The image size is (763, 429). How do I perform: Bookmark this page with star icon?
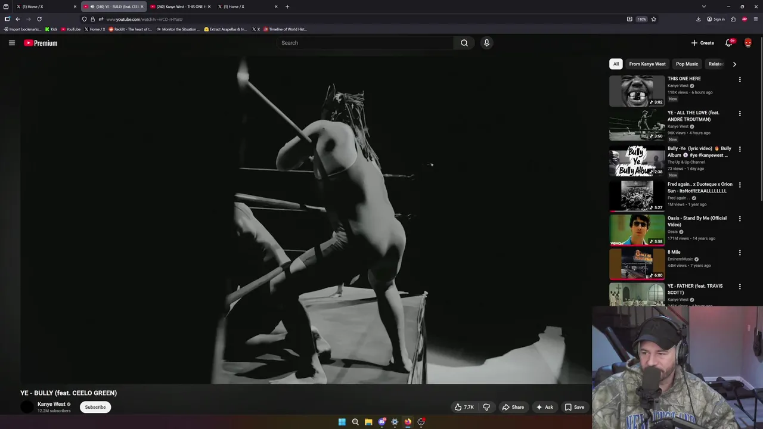(653, 19)
